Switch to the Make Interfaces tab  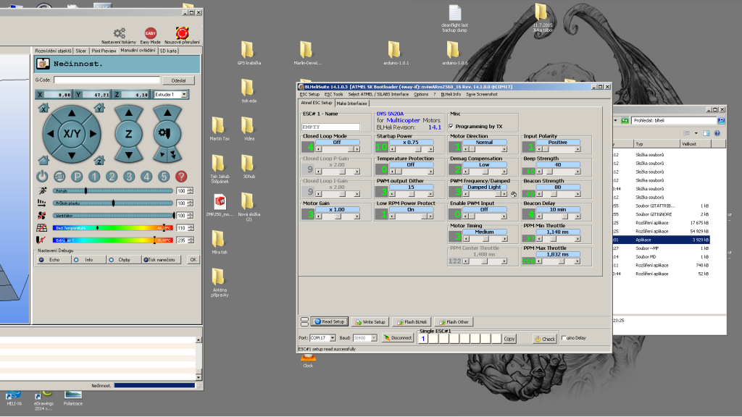(351, 103)
